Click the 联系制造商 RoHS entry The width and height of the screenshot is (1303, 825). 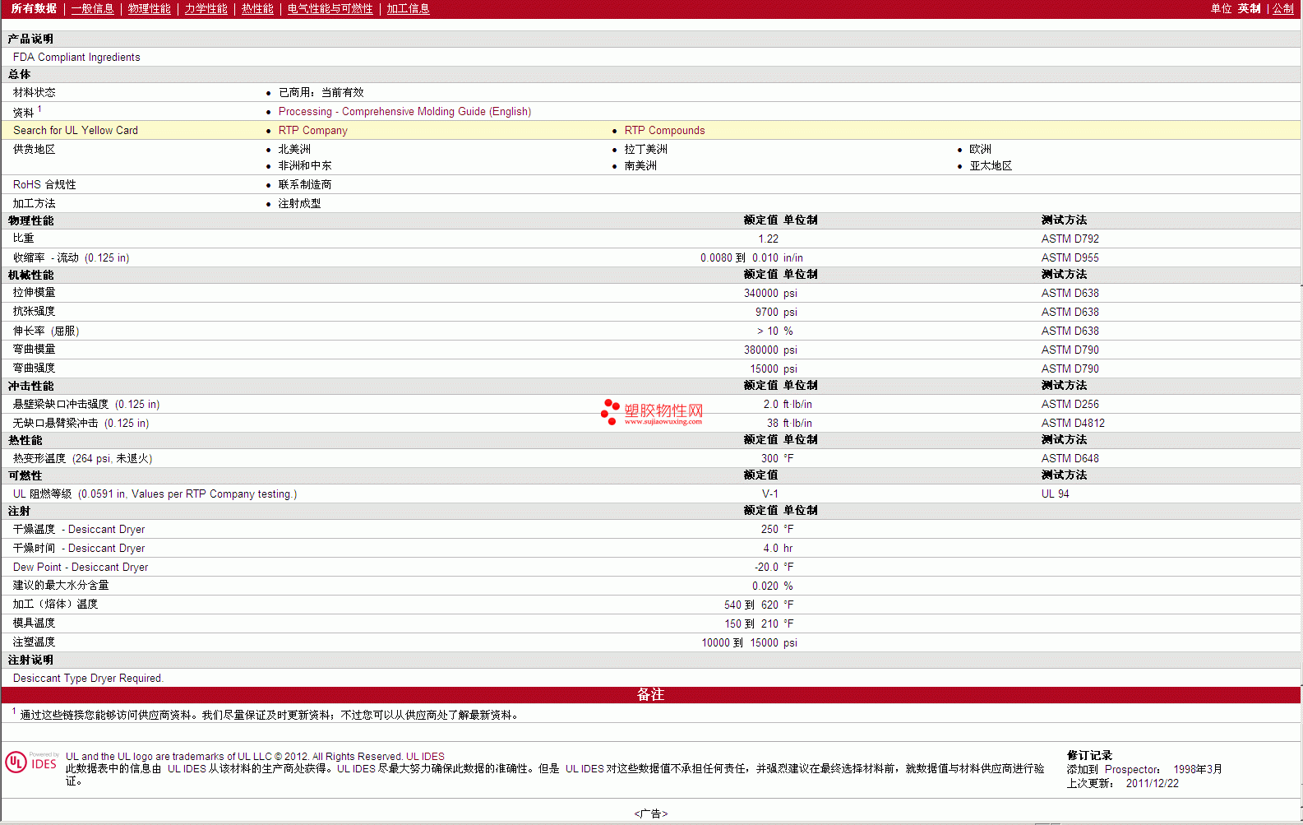coord(305,185)
